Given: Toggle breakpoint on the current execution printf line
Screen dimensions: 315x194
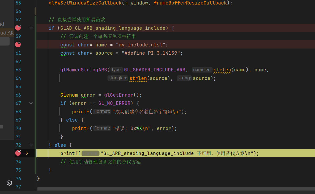Looking at the screenshot, I should click(18, 153).
